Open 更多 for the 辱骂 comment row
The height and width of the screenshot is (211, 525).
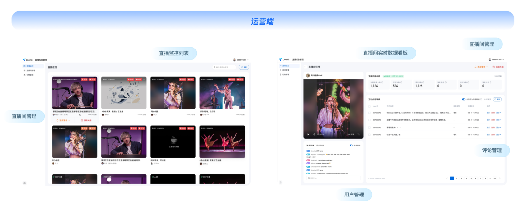[x=499, y=134]
